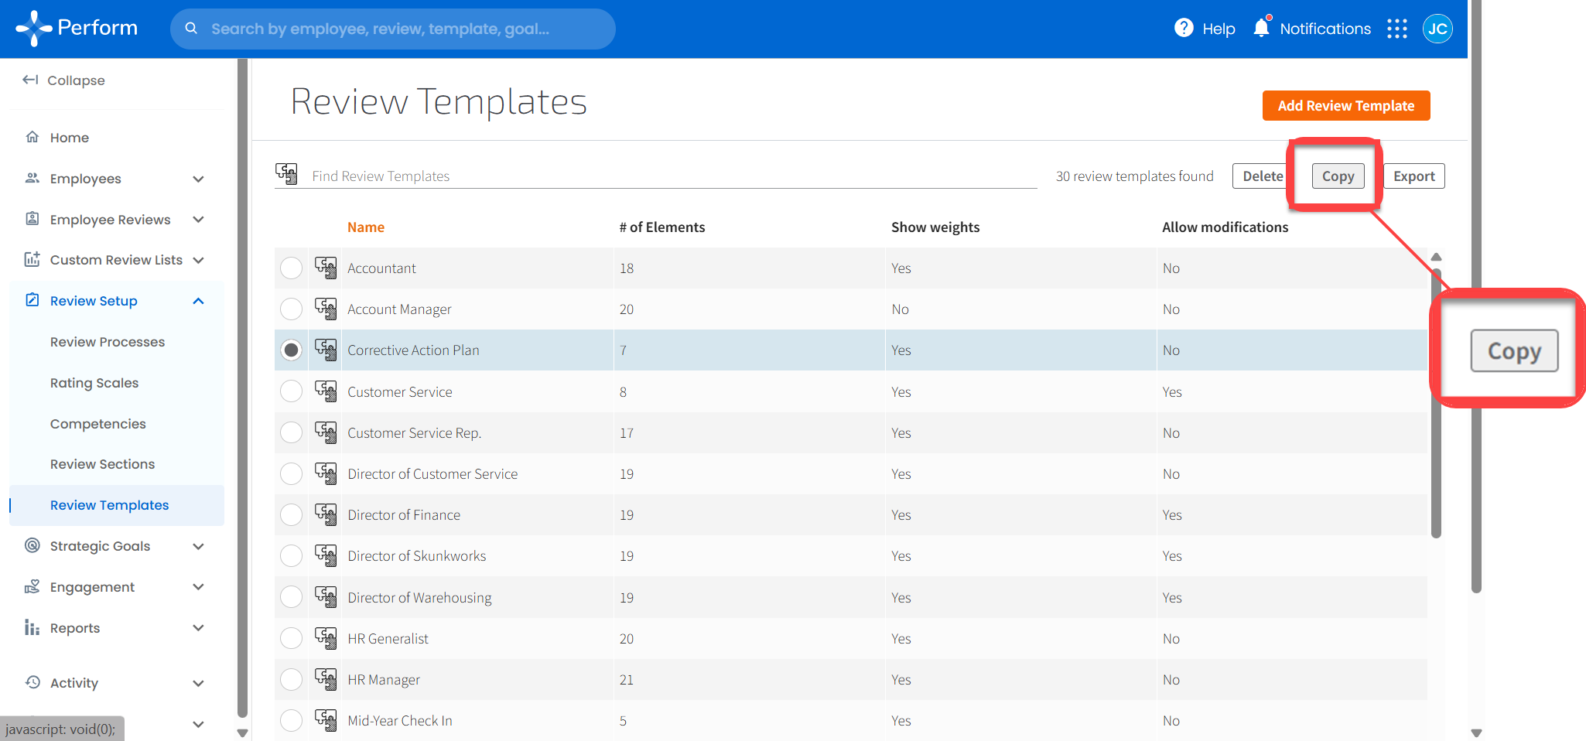The image size is (1586, 741).
Task: Click the Home house icon
Action: pyautogui.click(x=32, y=137)
